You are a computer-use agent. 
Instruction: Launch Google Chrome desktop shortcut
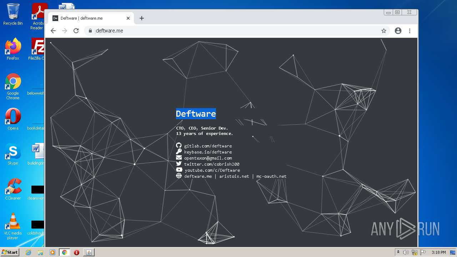13,86
